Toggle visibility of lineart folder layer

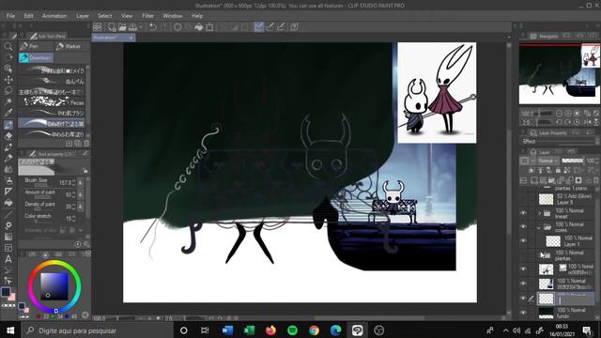[x=523, y=213]
